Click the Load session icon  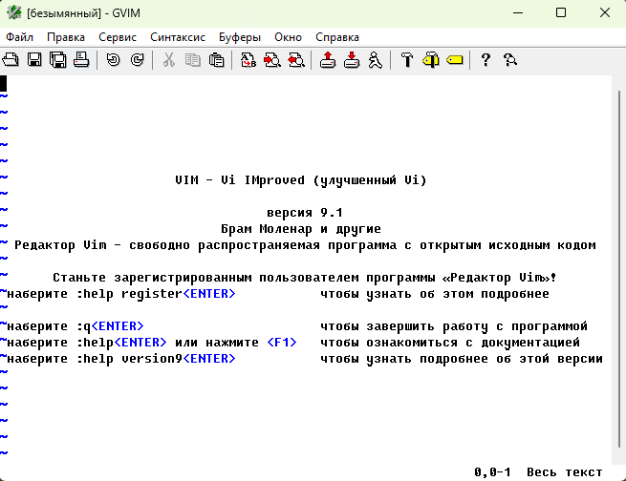click(328, 60)
